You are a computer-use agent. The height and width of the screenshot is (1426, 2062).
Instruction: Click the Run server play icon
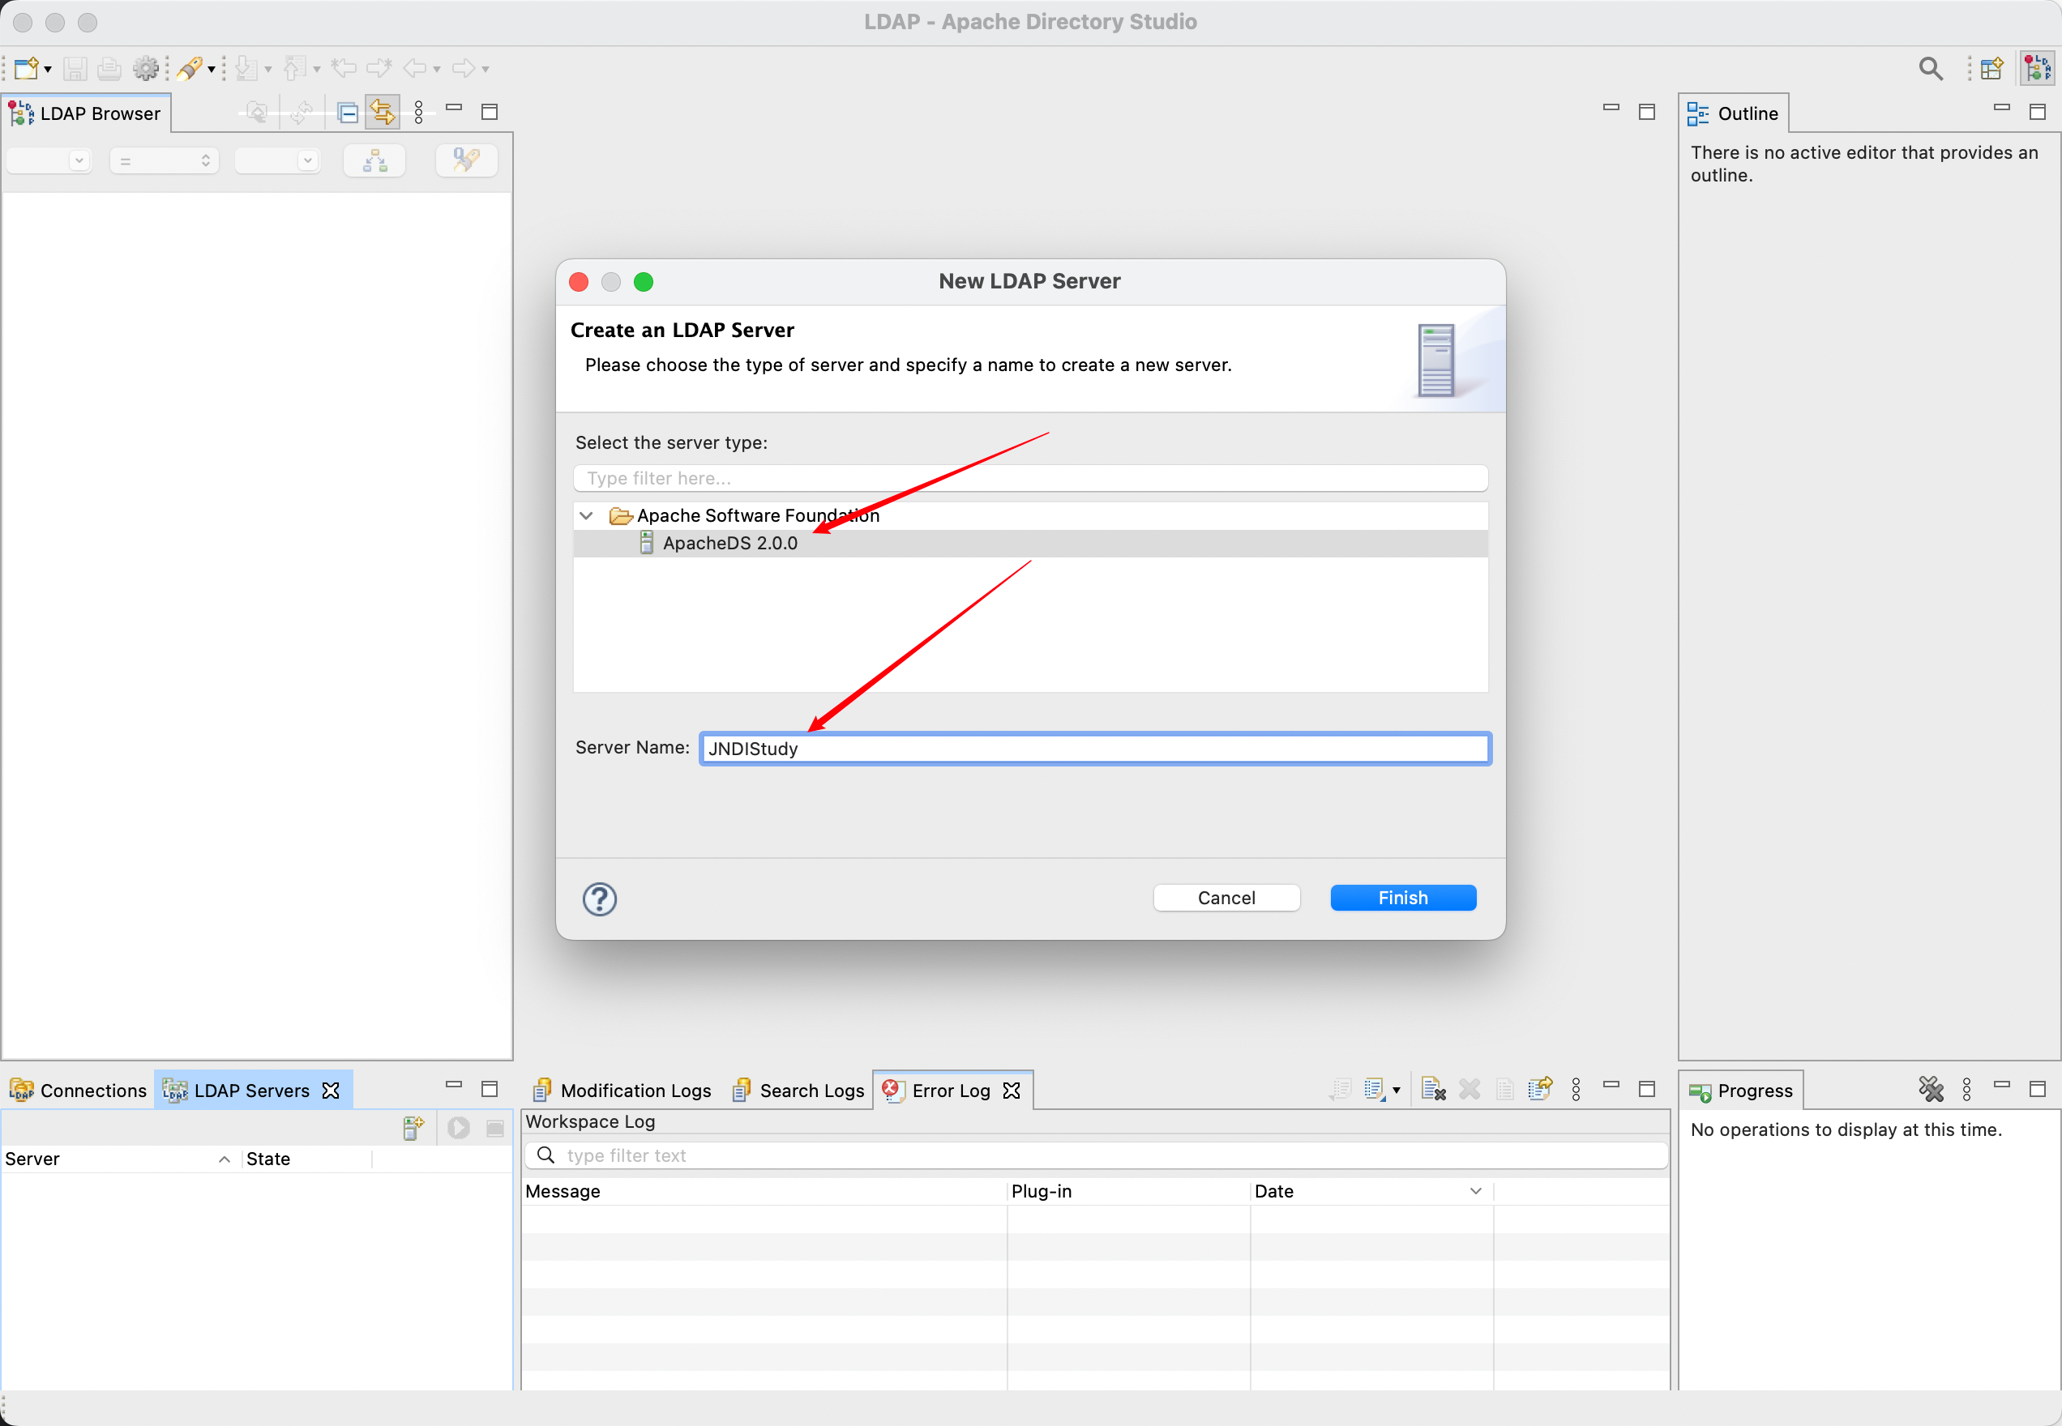[459, 1128]
